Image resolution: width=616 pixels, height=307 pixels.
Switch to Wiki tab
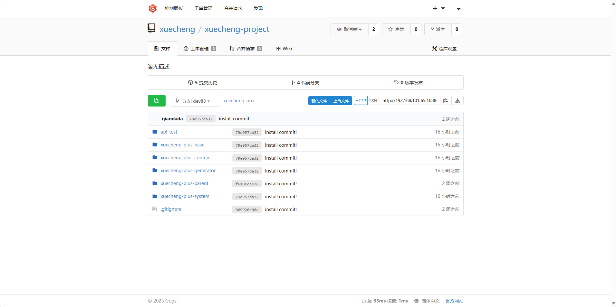pos(284,49)
